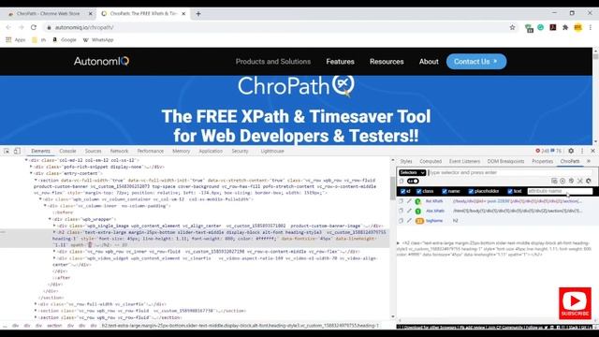
Task: Open the Styles sidebar tab
Action: [406, 161]
